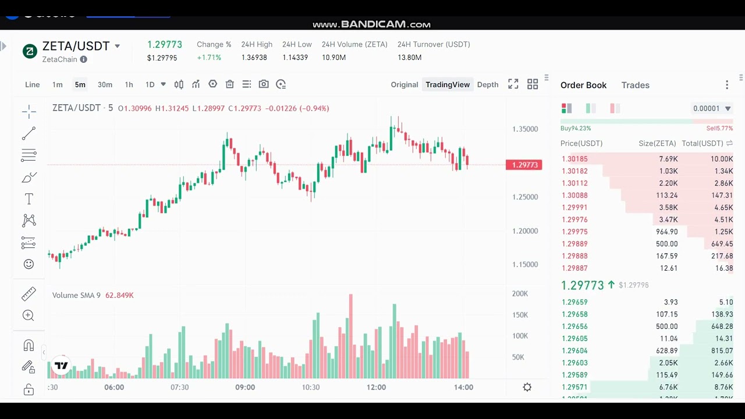Click sell order at 1.29887

point(647,268)
